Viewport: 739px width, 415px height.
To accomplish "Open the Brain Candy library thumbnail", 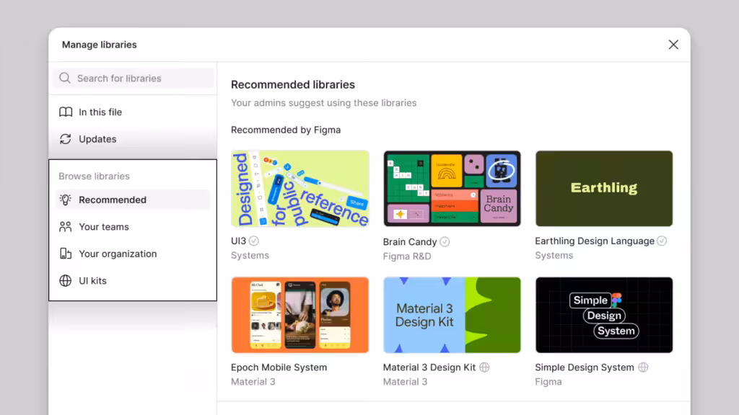I will pos(452,188).
